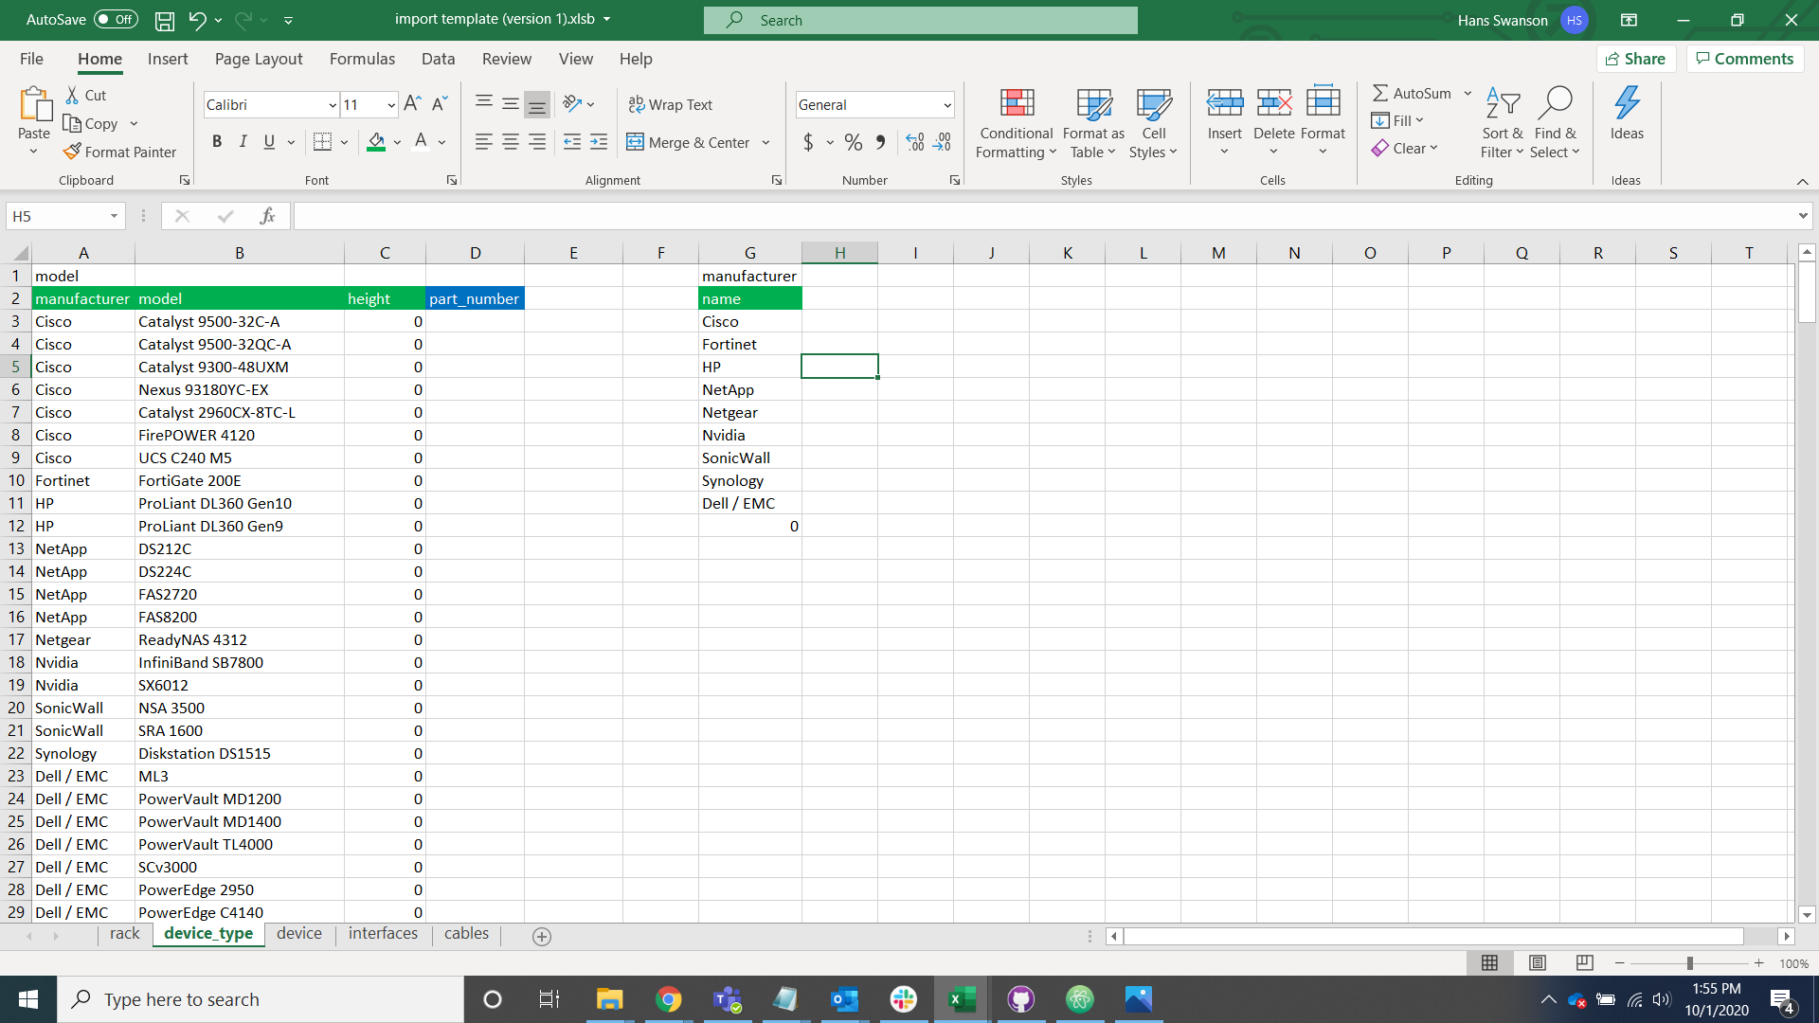This screenshot has height=1023, width=1819.
Task: Open File Explorer from the taskbar
Action: point(609,999)
